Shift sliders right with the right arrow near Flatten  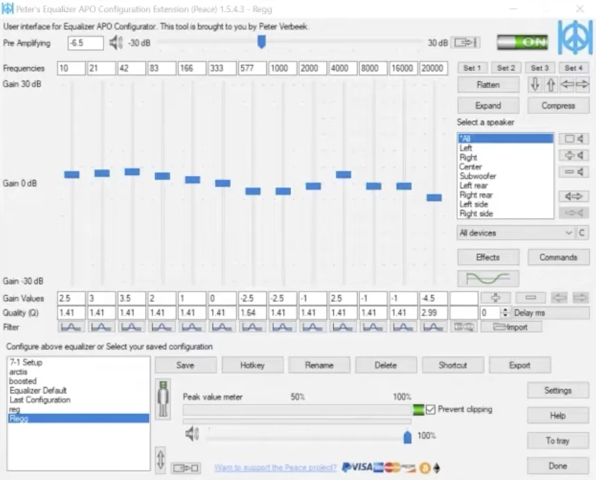(x=582, y=85)
